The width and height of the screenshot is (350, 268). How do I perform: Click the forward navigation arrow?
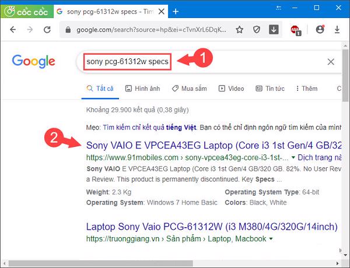[30, 30]
